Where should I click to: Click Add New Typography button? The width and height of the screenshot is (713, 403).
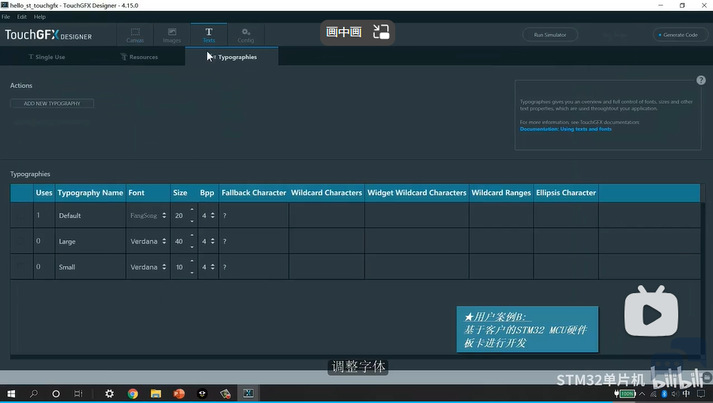[x=52, y=104]
